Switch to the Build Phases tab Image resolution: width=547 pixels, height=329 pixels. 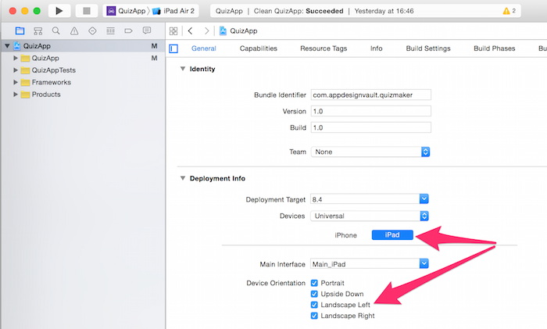pyautogui.click(x=495, y=48)
